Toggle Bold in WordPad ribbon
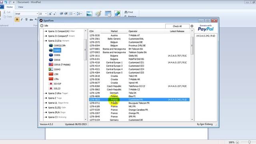Image resolution: width=256 pixels, height=144 pixels. [17, 20]
